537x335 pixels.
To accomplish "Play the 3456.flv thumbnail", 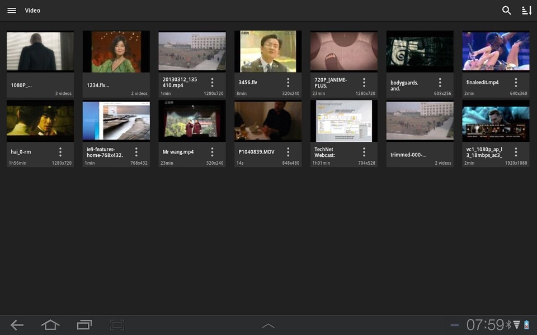I will coord(268,51).
